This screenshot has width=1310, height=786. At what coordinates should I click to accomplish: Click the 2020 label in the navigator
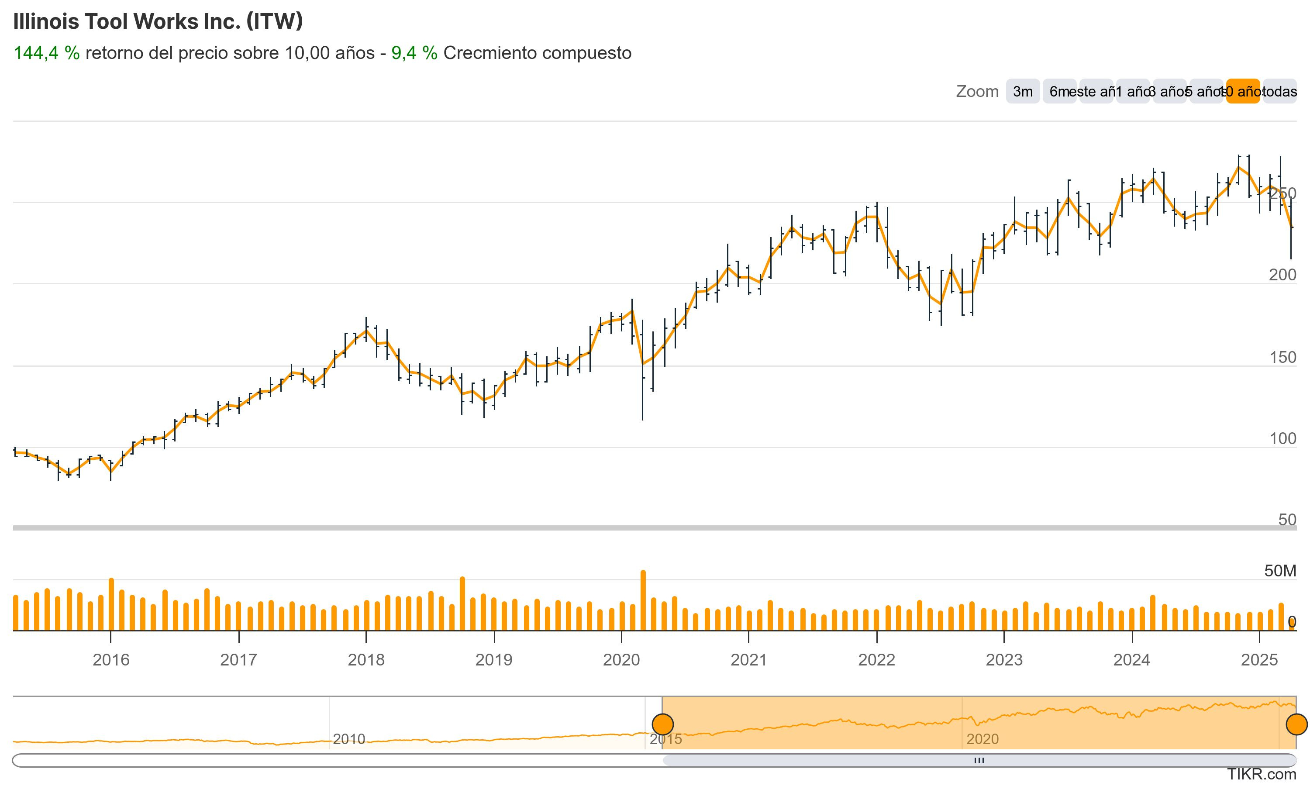coord(982,739)
